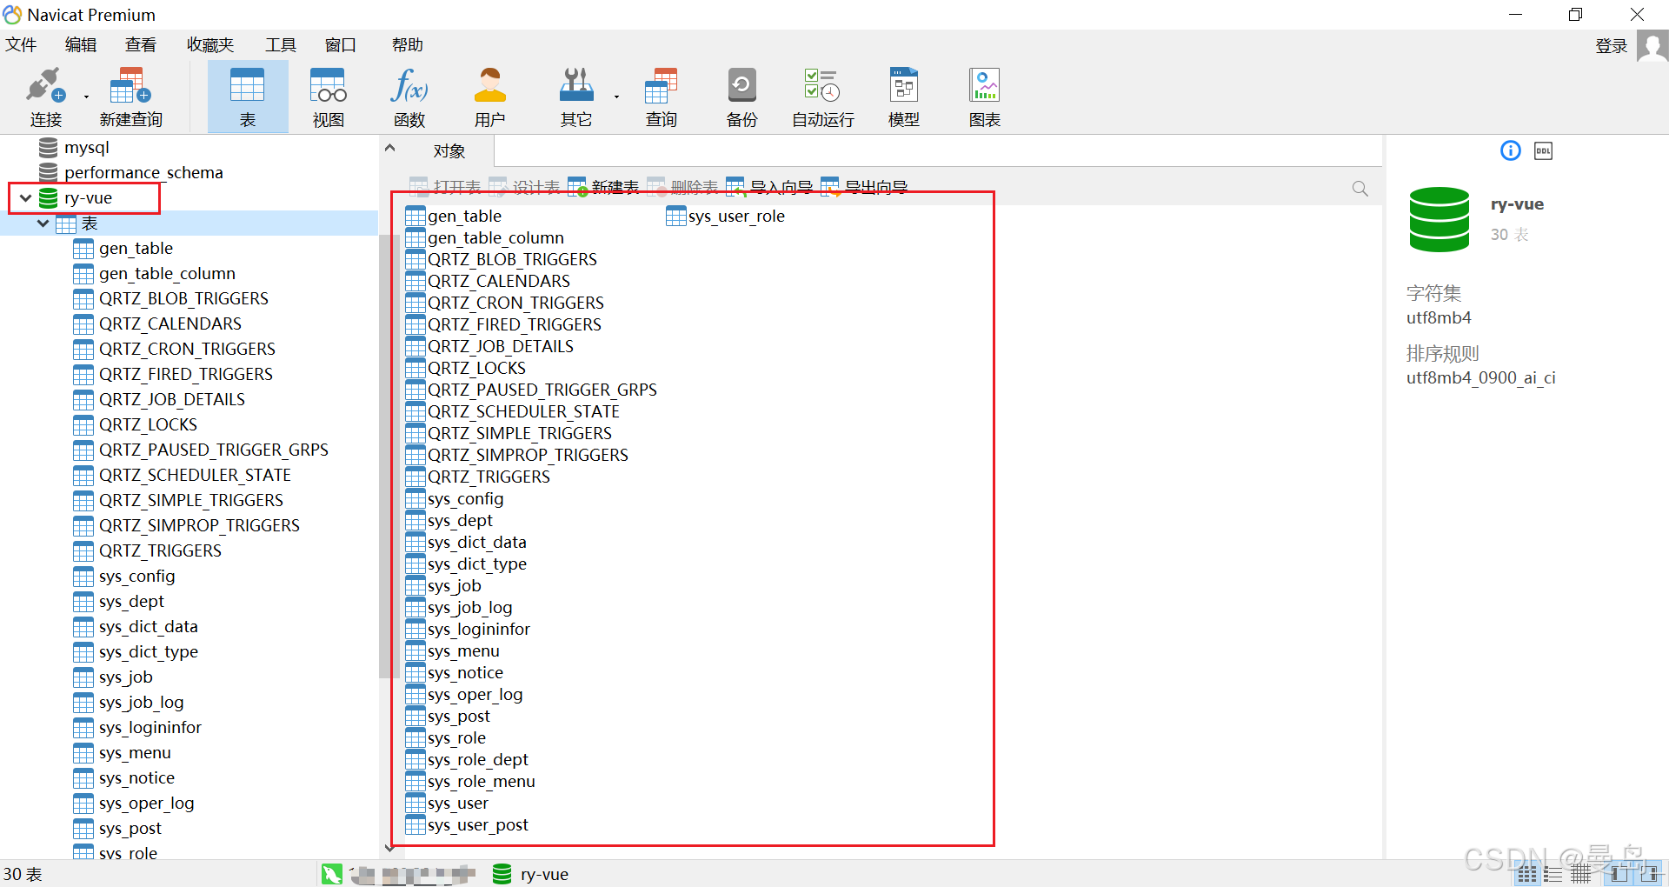This screenshot has width=1669, height=887.
Task: Switch to detail list view mode
Action: (1553, 875)
